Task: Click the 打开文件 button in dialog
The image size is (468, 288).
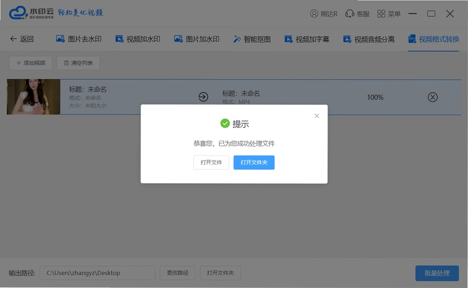Action: click(211, 162)
